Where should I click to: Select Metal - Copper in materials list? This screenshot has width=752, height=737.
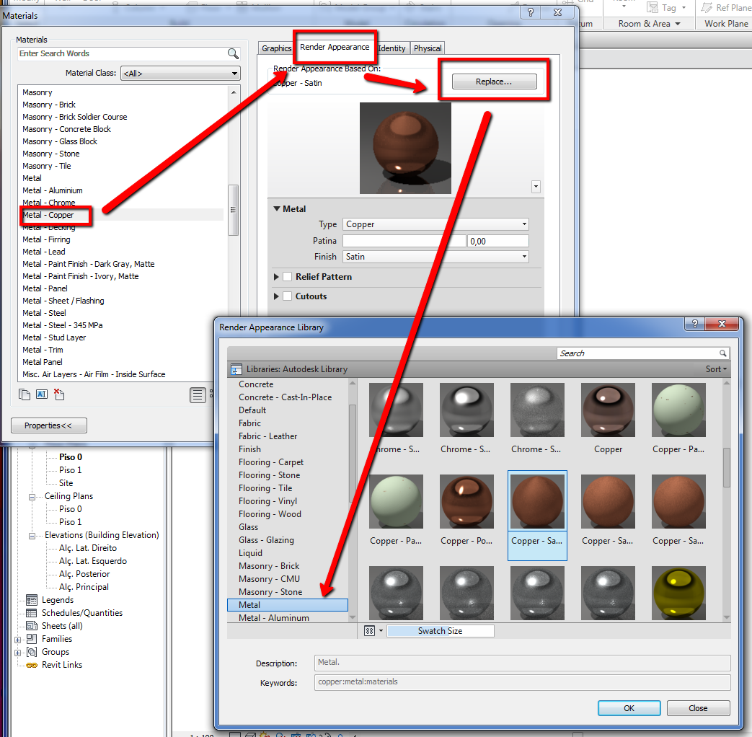coord(48,215)
